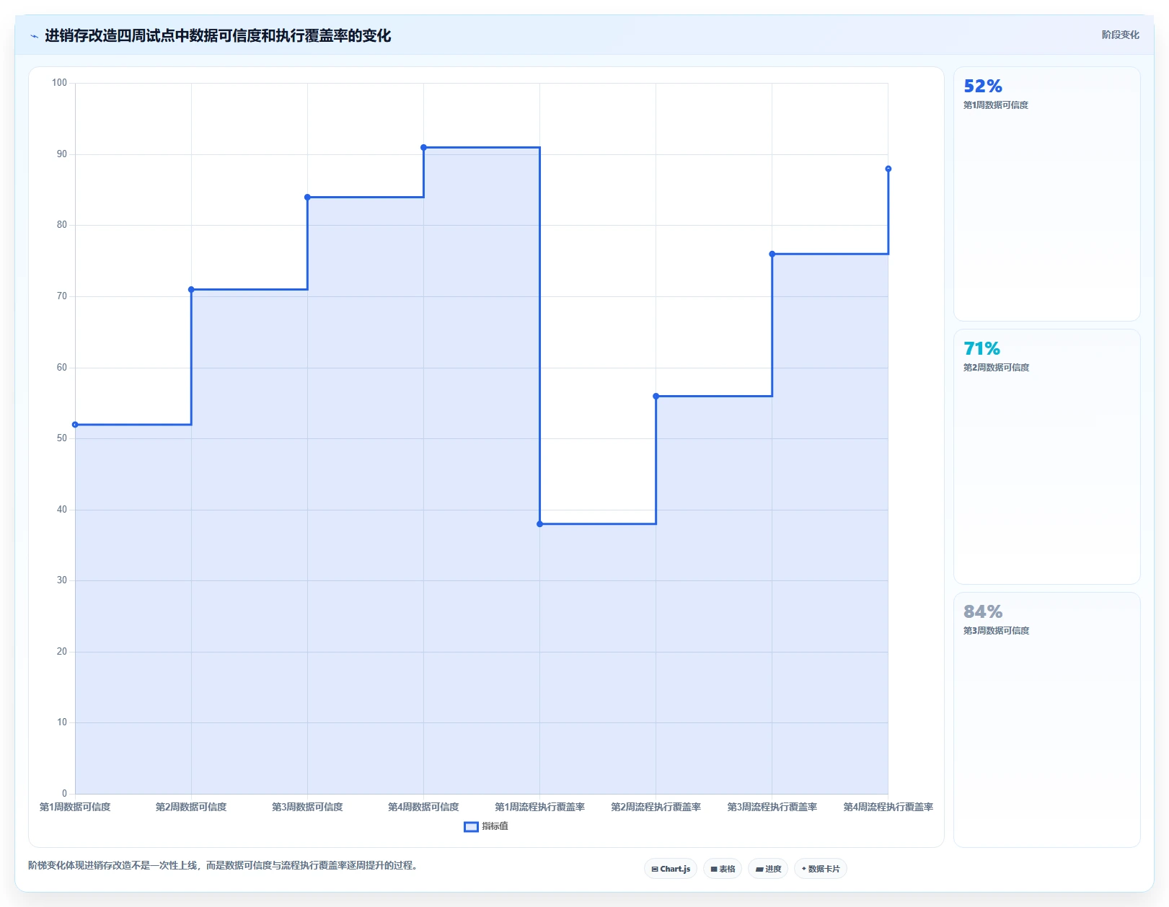Click the 表格 tag

point(723,869)
